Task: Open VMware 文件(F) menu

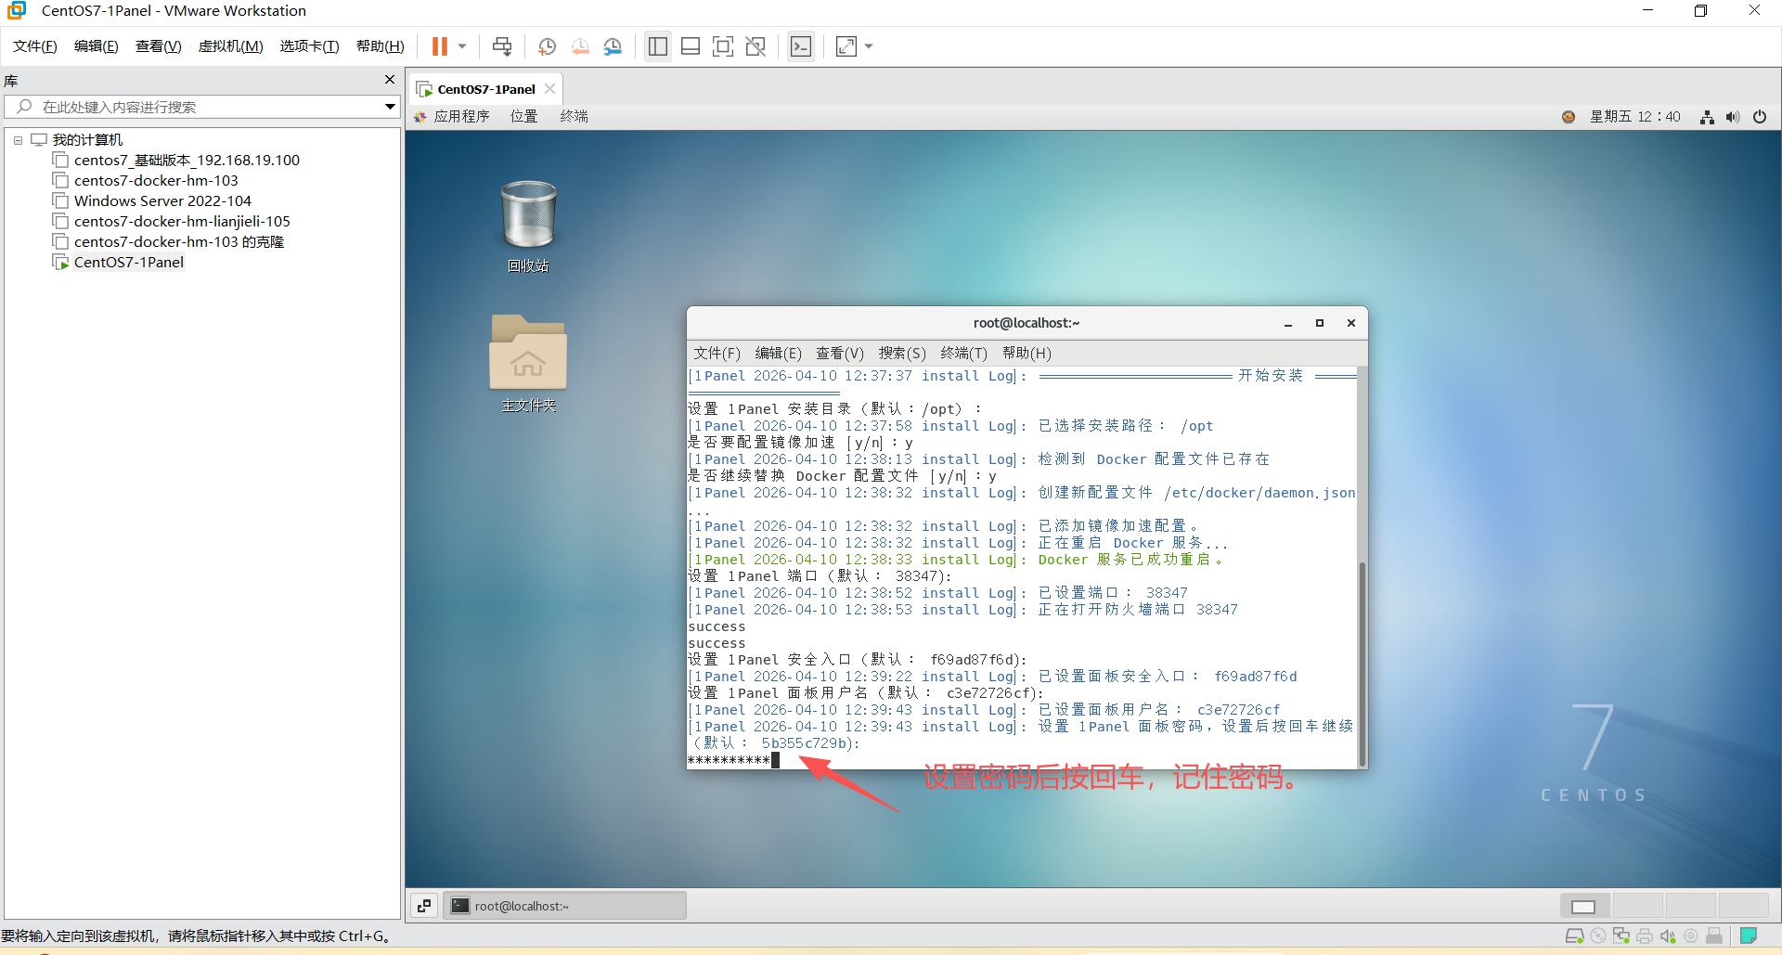Action: point(35,46)
